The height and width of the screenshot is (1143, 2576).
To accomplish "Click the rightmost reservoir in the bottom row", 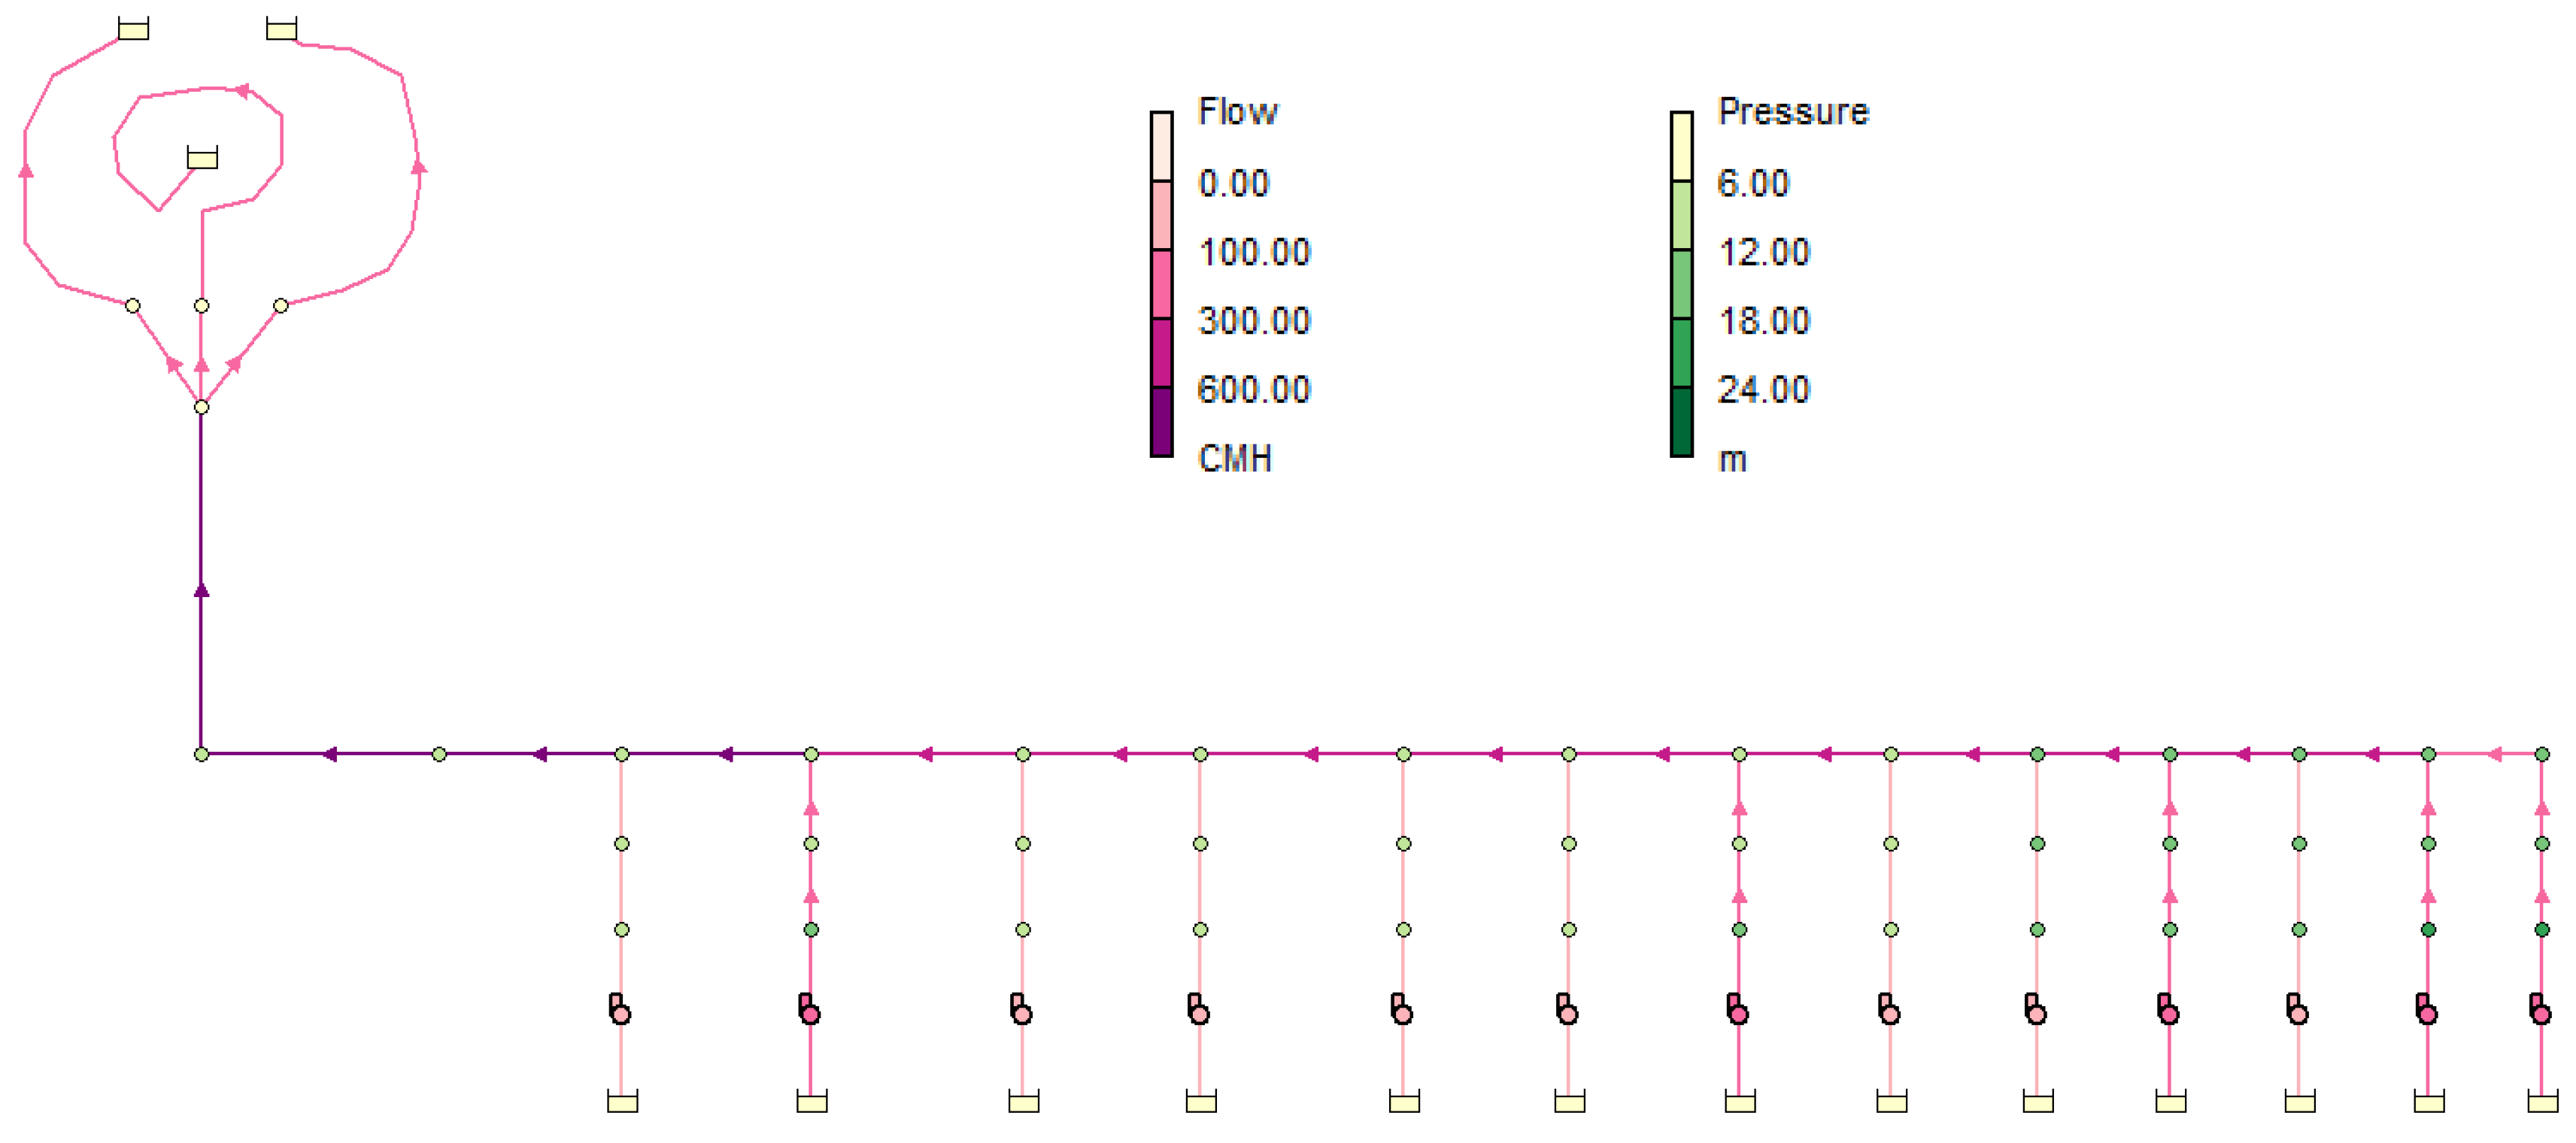I will click(x=2542, y=1102).
